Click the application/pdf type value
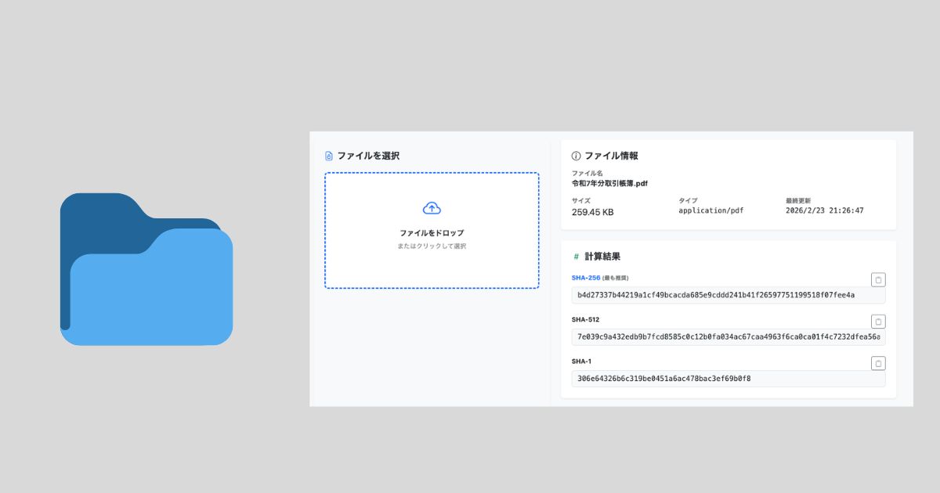The image size is (940, 493). [710, 211]
